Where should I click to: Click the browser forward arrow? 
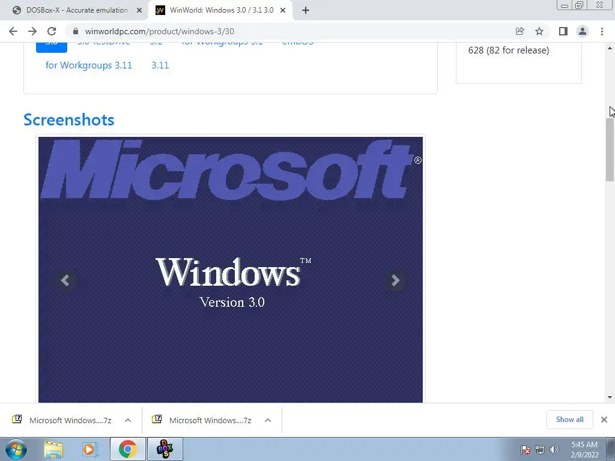tap(32, 31)
